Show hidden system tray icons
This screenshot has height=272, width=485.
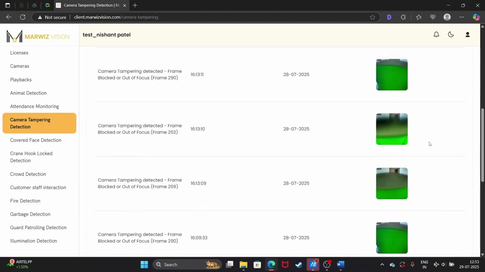click(382, 264)
